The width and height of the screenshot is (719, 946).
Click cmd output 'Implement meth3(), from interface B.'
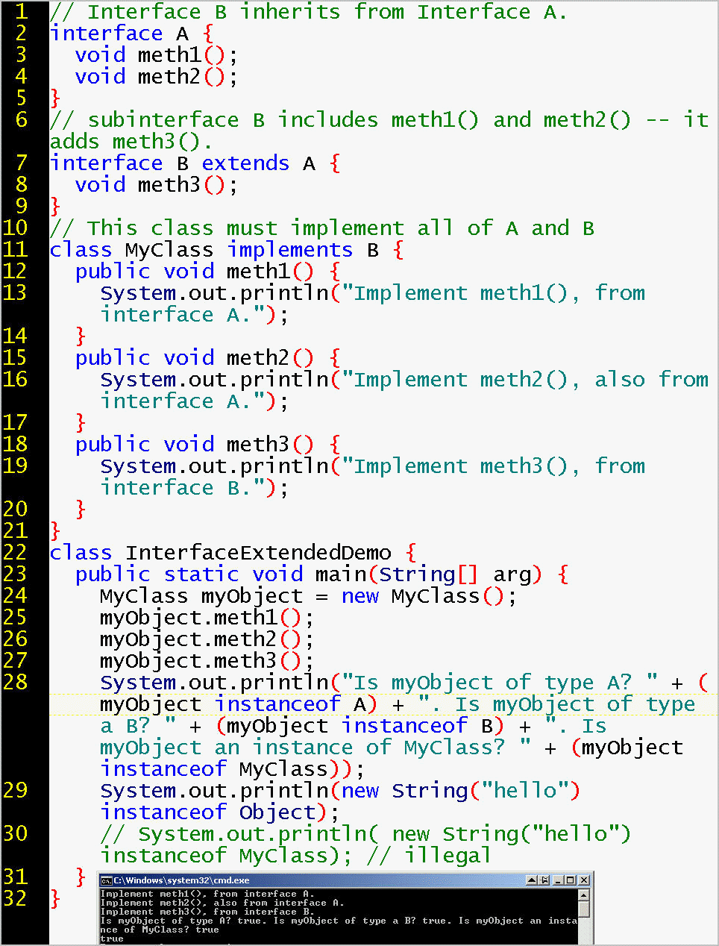tap(207, 912)
